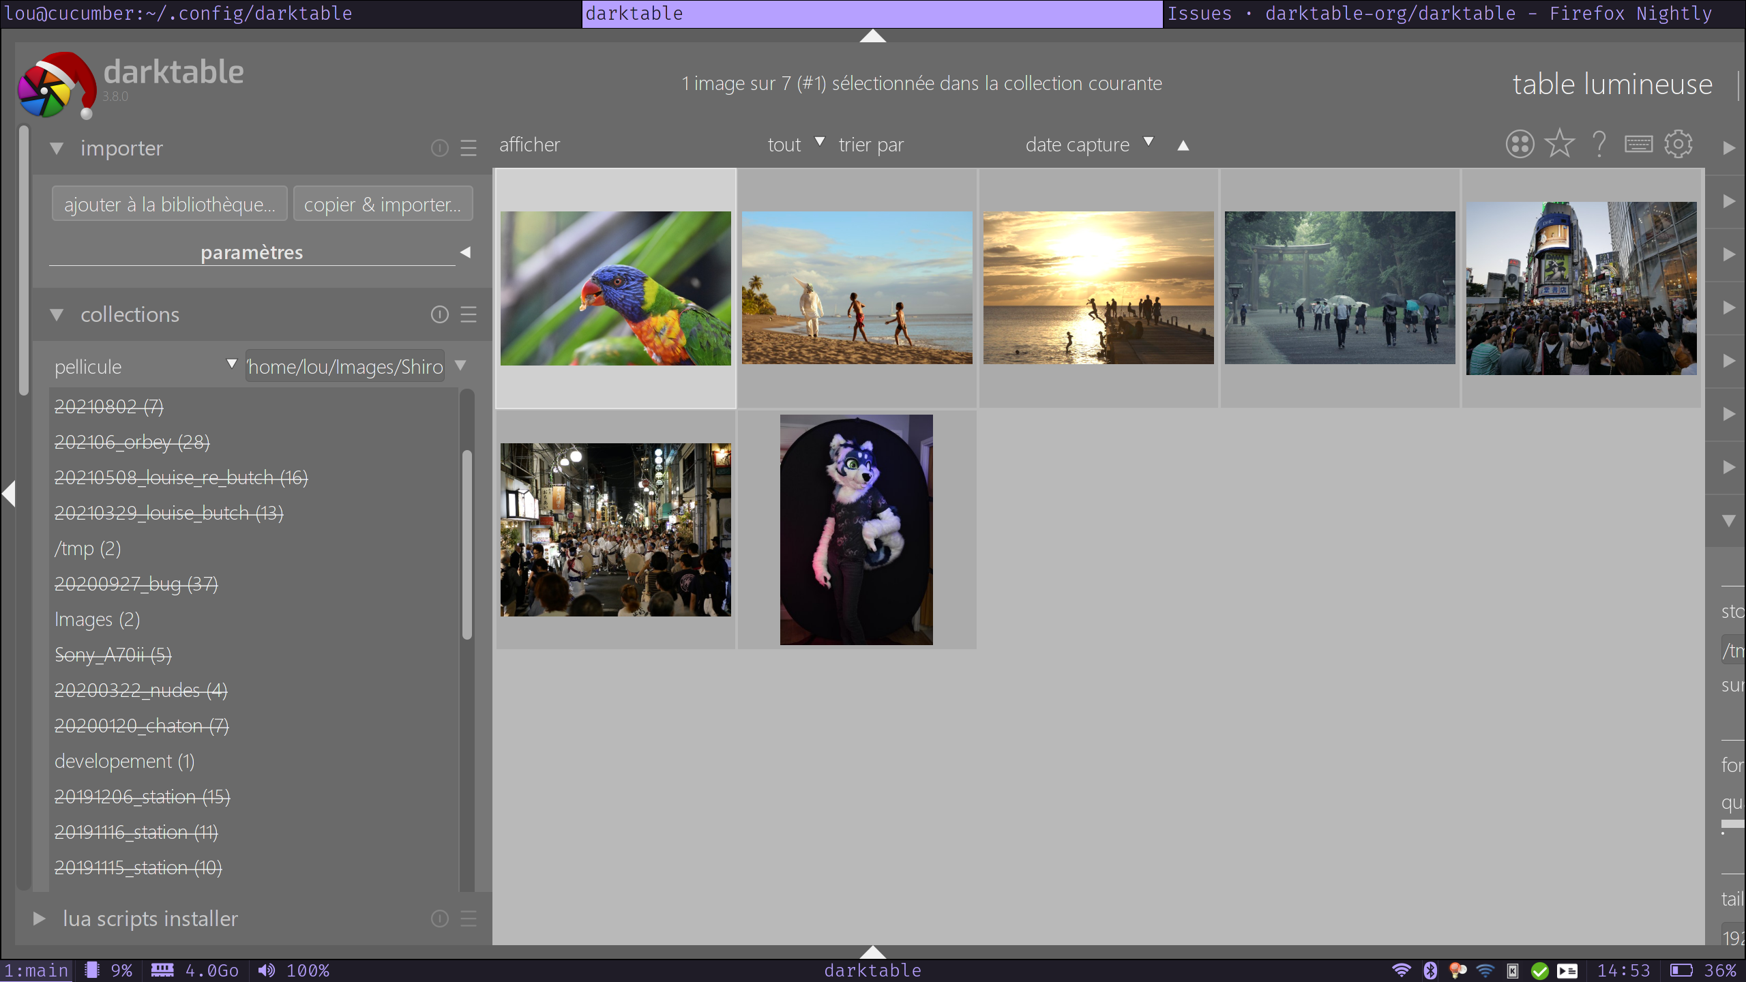The image size is (1746, 982).
Task: Select workspace 1:main in status bar
Action: point(36,970)
